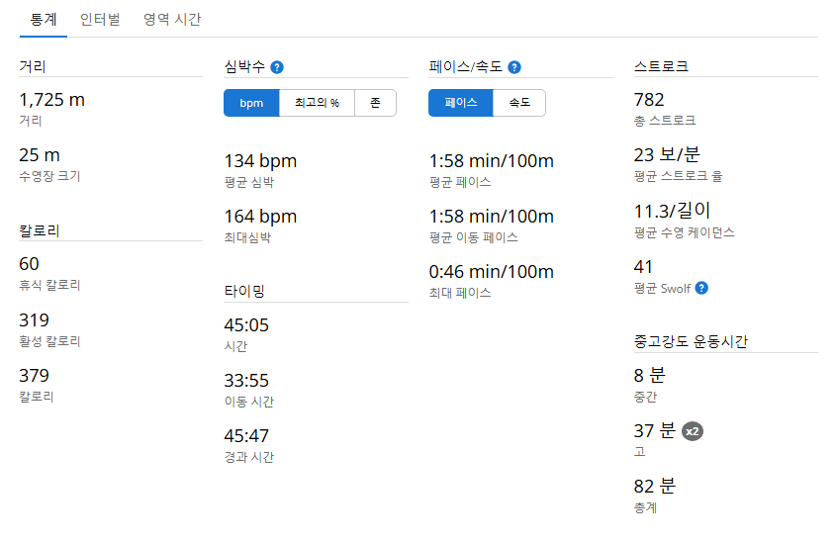Select the 최고의 % heart rate toggle
The height and width of the screenshot is (544, 836).
click(317, 103)
